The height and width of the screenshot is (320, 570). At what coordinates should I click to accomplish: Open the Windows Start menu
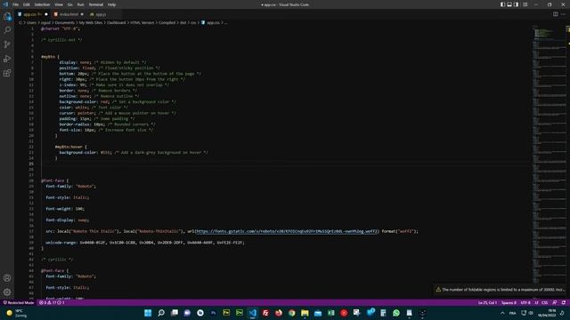coord(148,313)
